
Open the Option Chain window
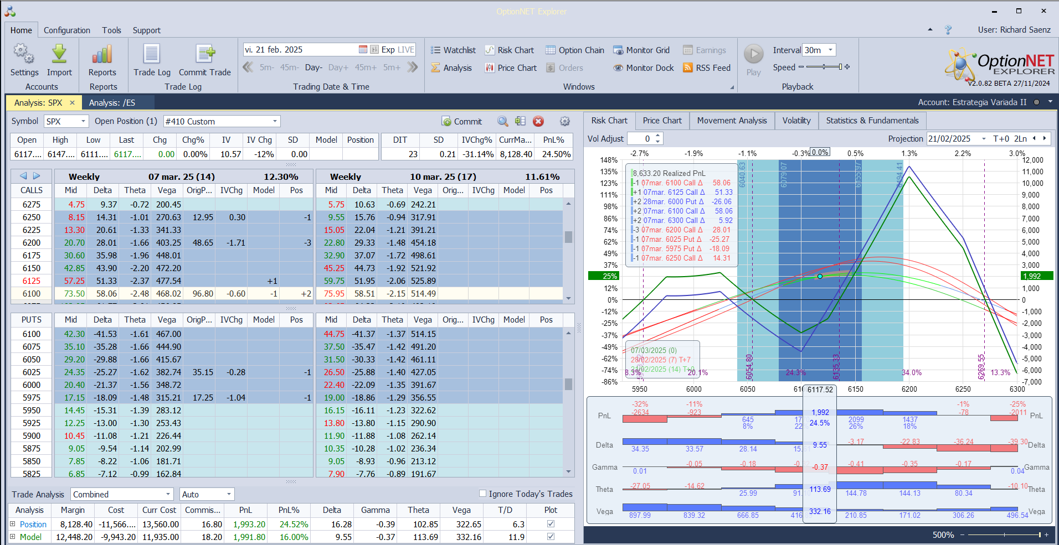point(575,50)
